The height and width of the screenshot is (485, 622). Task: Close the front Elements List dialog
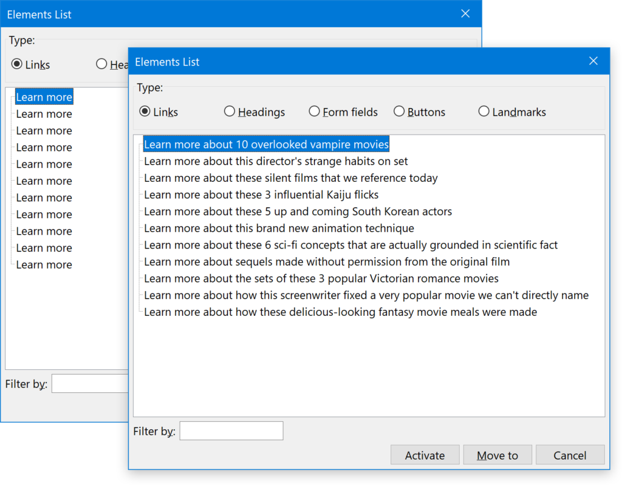coord(593,61)
